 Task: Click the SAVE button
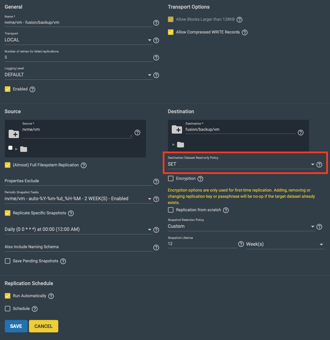pyautogui.click(x=16, y=326)
